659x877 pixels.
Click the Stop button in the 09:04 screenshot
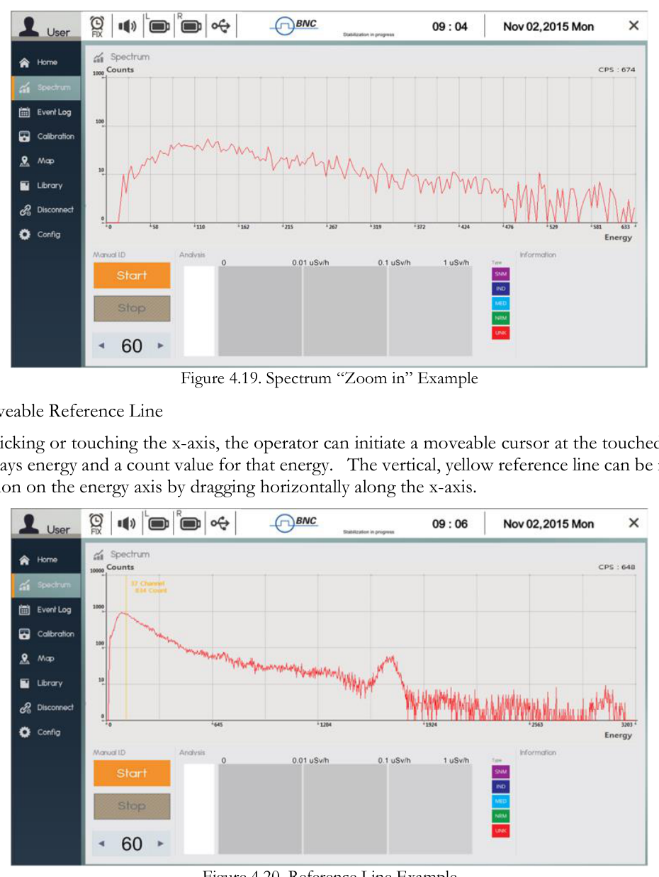[x=132, y=308]
